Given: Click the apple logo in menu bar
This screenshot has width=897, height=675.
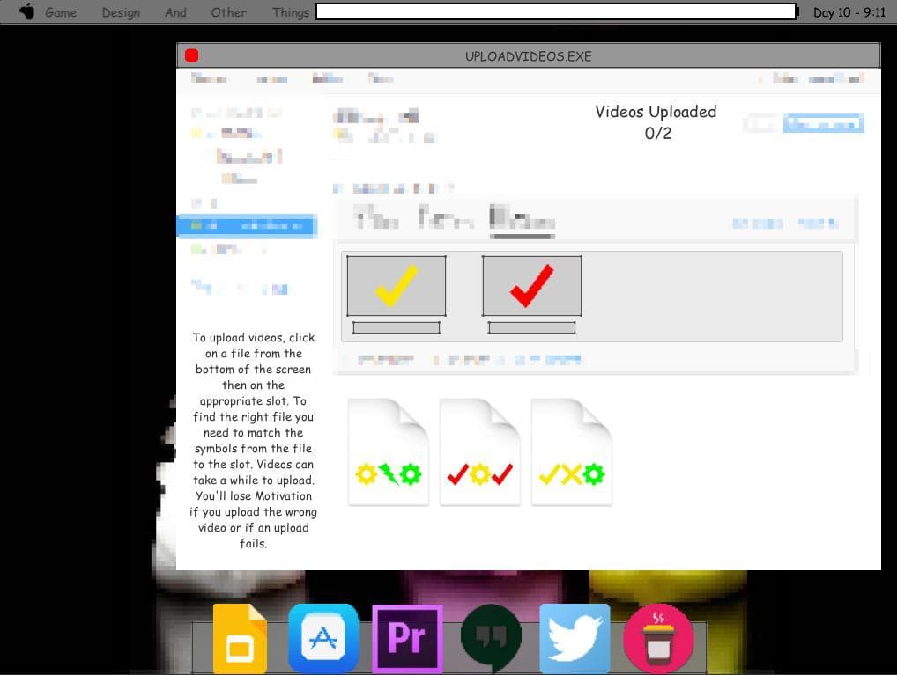Looking at the screenshot, I should point(26,11).
